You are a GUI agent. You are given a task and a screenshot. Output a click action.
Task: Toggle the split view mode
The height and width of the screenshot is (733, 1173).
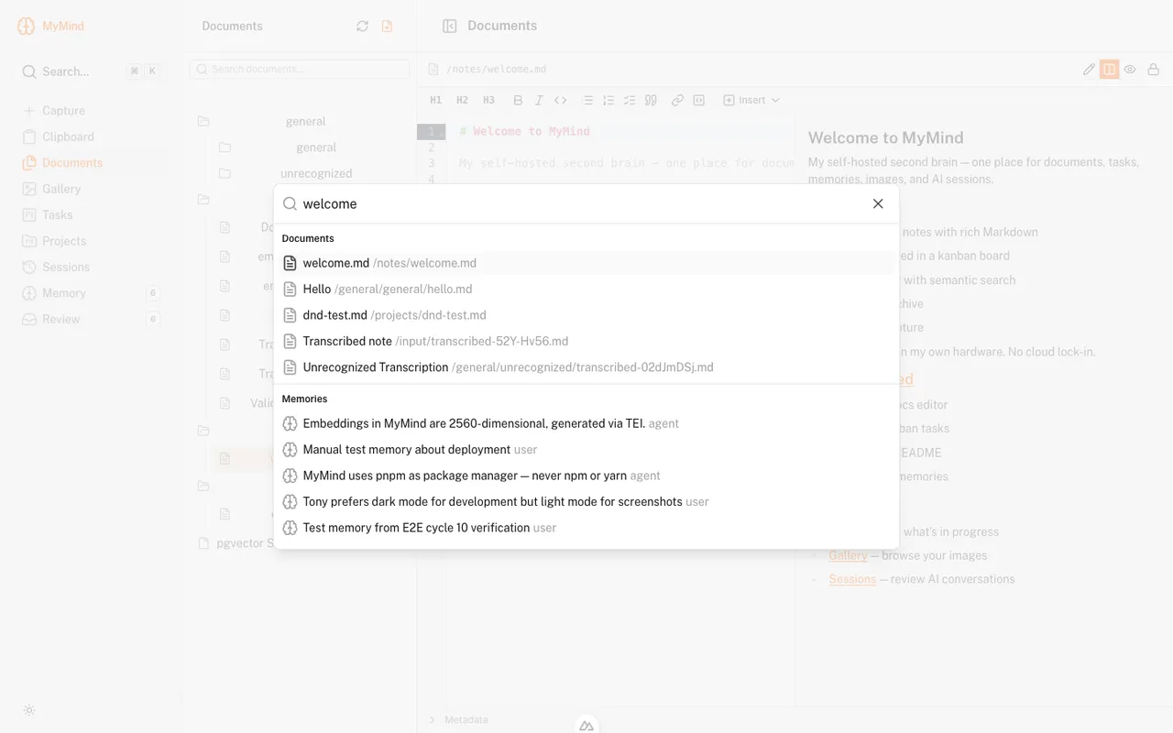(x=1110, y=69)
